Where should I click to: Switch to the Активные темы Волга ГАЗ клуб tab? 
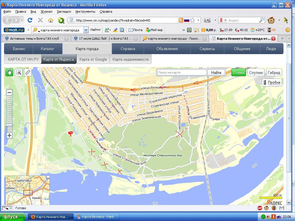(x=35, y=39)
